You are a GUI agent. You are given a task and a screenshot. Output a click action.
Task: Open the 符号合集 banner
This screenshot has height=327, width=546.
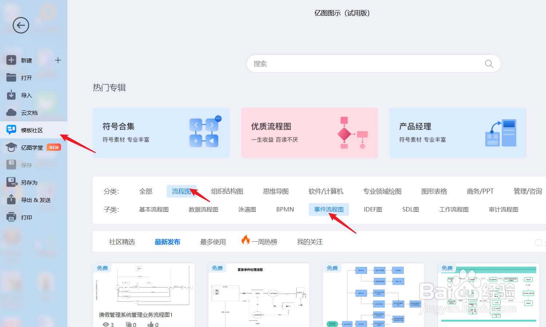[x=161, y=133]
